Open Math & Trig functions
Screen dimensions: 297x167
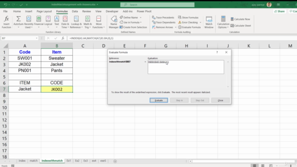coord(88,22)
